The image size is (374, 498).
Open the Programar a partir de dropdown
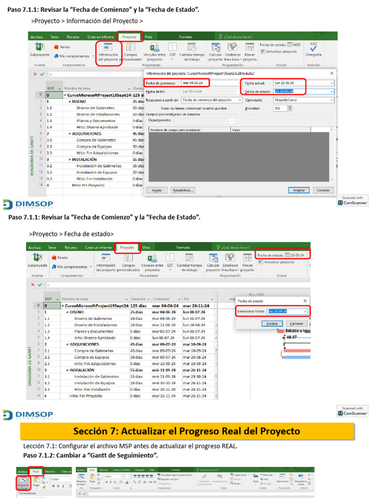[x=240, y=100]
